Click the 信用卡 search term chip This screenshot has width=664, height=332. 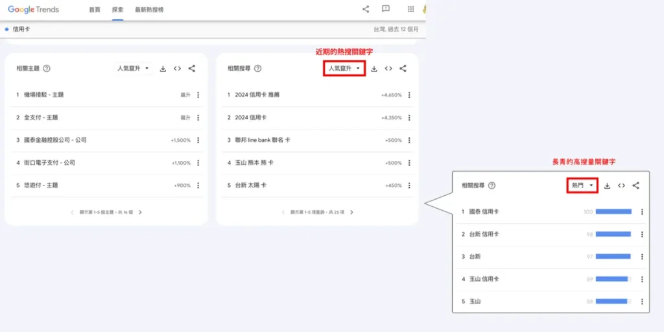(18, 29)
